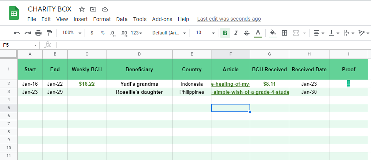This screenshot has width=371, height=160.
Task: Select the 'Jan-29' cell
Action: click(55, 92)
